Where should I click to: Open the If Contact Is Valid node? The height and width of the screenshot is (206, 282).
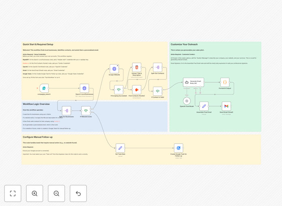pos(157,91)
